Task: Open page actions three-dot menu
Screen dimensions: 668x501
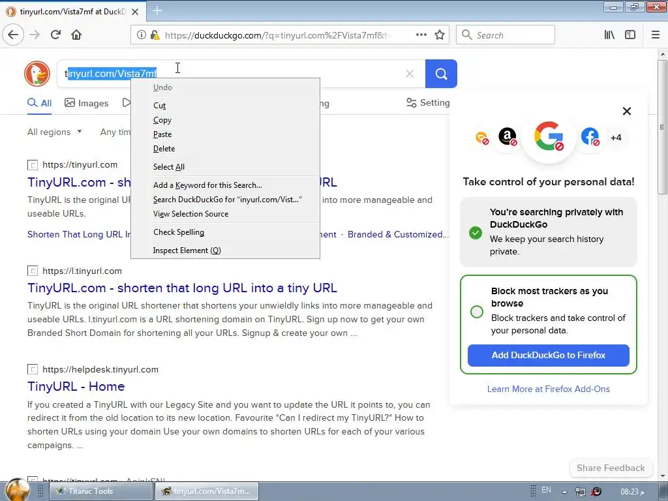Action: (421, 35)
